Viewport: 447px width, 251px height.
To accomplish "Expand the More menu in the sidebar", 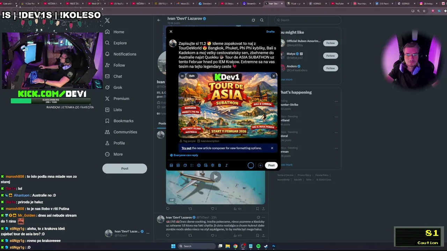I will (114, 154).
